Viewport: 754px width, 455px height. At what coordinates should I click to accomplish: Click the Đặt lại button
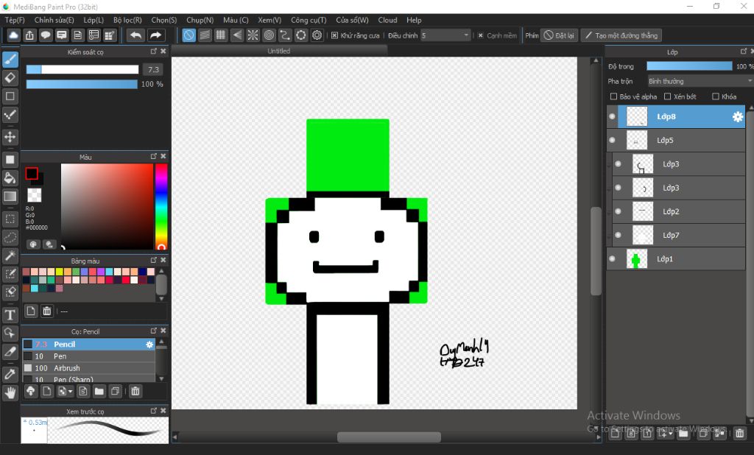click(x=560, y=35)
